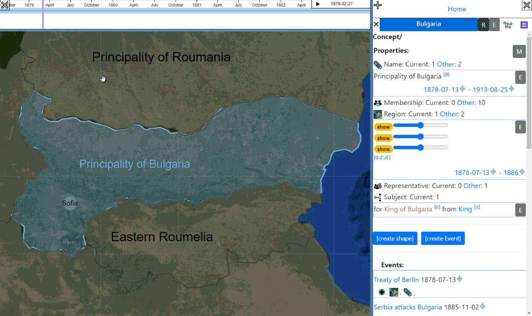Click the 1913-08-25 end date link
This screenshot has height=316, width=532.
(490, 90)
